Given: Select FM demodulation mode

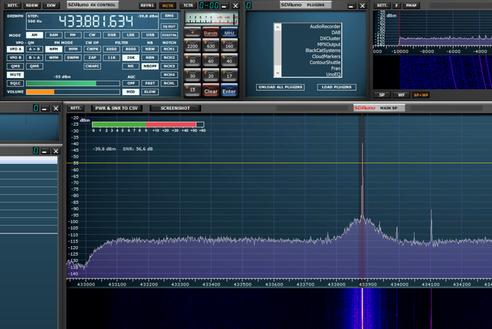Looking at the screenshot, I should click(x=73, y=35).
